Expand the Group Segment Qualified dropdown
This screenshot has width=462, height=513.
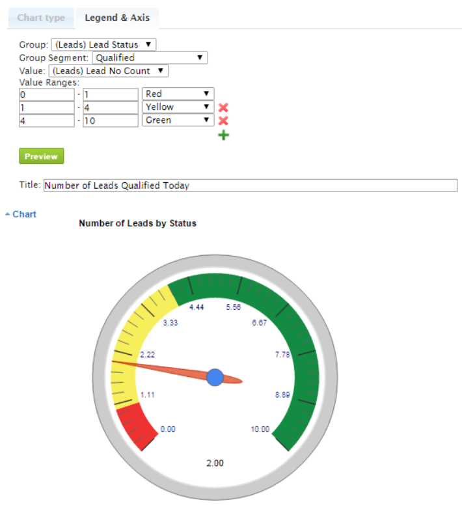[x=154, y=58]
